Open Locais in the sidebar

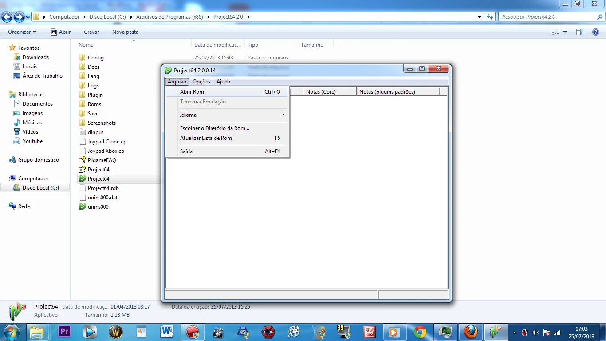(25, 67)
